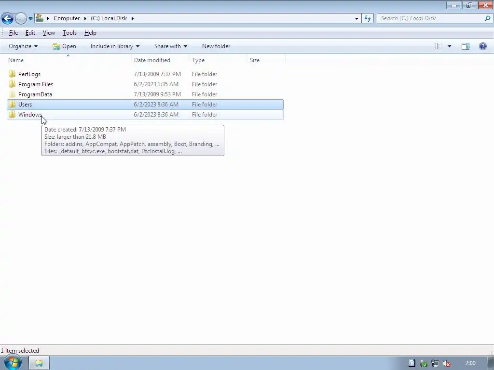Viewport: 494px width, 370px height.
Task: Click Windows Explorer taskbar button
Action: click(39, 363)
